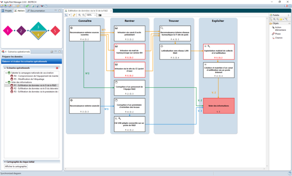Collapse the Scénarios opérationnels section
Screen dimensions: 292x176
click(5, 68)
